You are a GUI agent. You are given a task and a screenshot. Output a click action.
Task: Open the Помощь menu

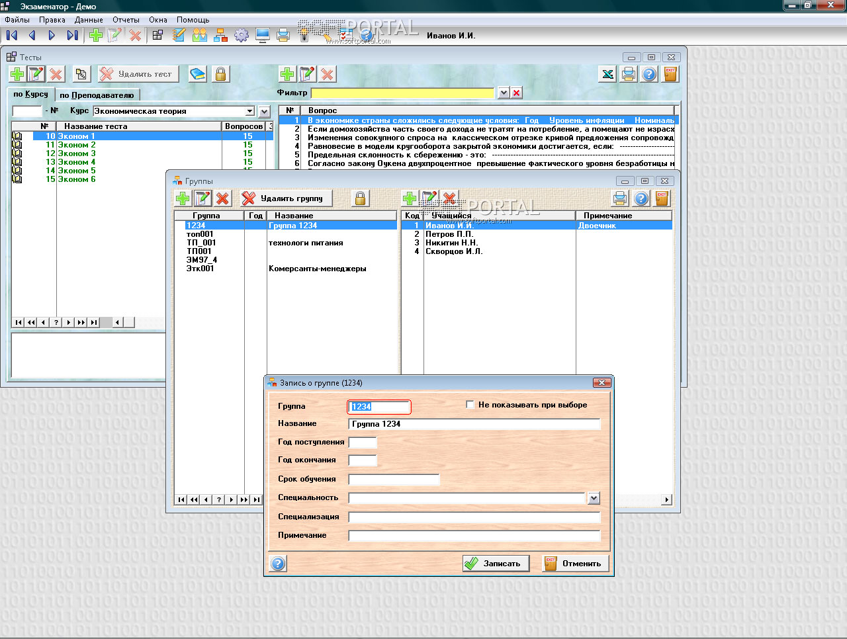(193, 20)
